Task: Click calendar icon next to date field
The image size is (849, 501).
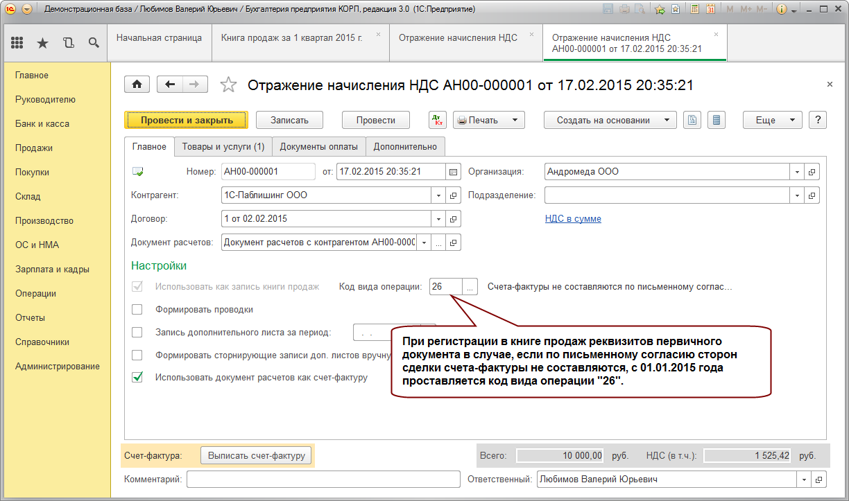Action: (453, 172)
